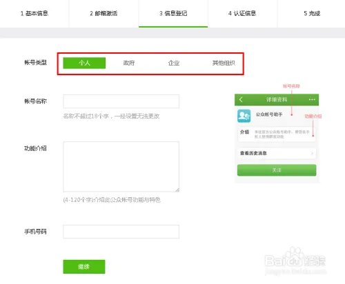Screen dimensions: 345x284
Task: Click the 帐号类型 label
Action: pos(35,63)
